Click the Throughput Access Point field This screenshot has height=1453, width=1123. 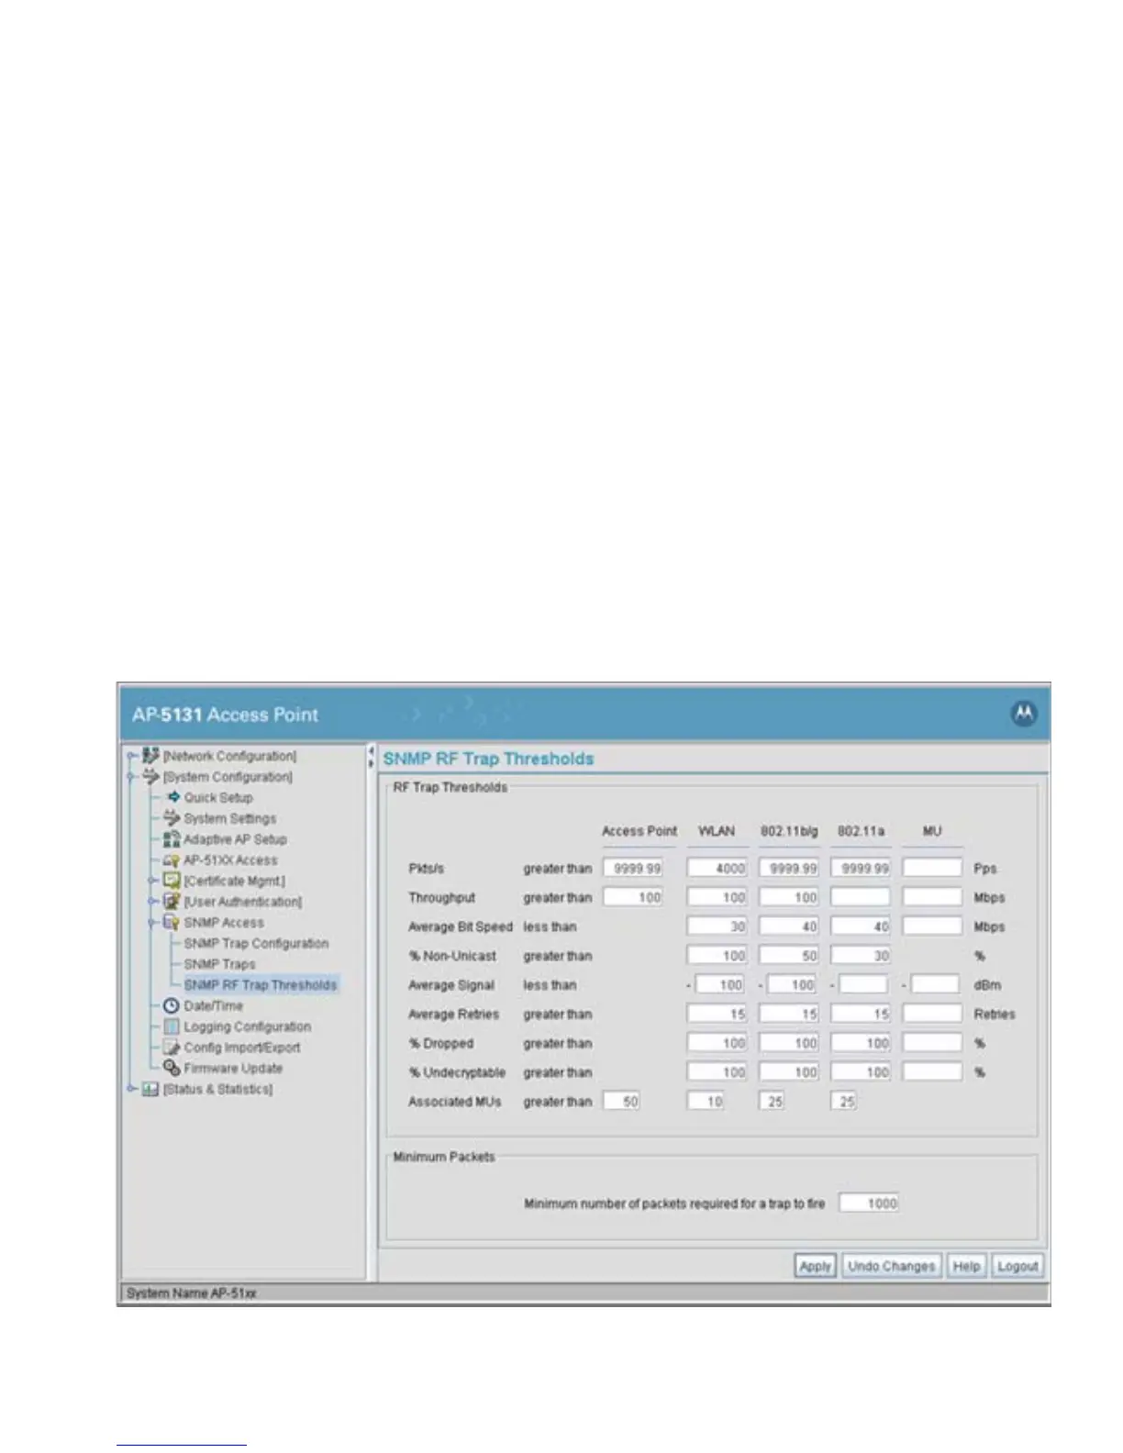[x=633, y=897]
